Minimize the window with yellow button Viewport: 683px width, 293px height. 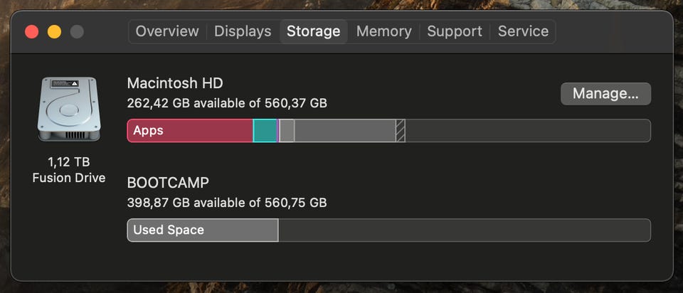pyautogui.click(x=54, y=31)
